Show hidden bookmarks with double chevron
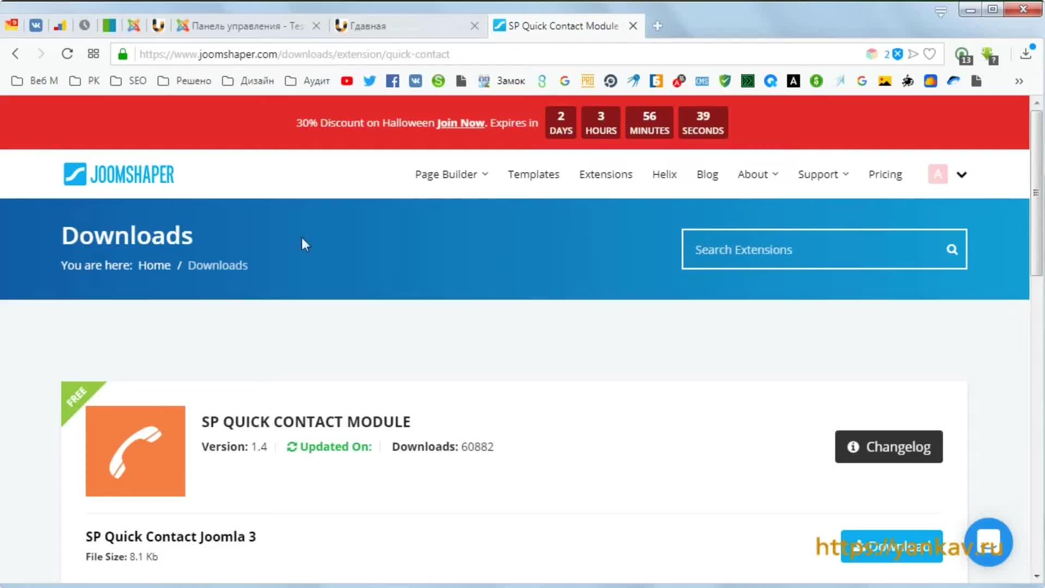 [1019, 81]
